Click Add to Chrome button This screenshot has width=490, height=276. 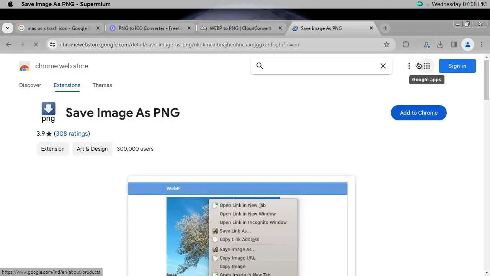(419, 113)
